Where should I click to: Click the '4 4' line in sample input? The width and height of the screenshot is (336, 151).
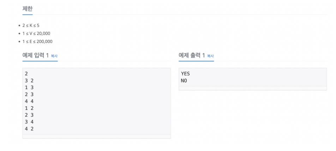point(29,101)
